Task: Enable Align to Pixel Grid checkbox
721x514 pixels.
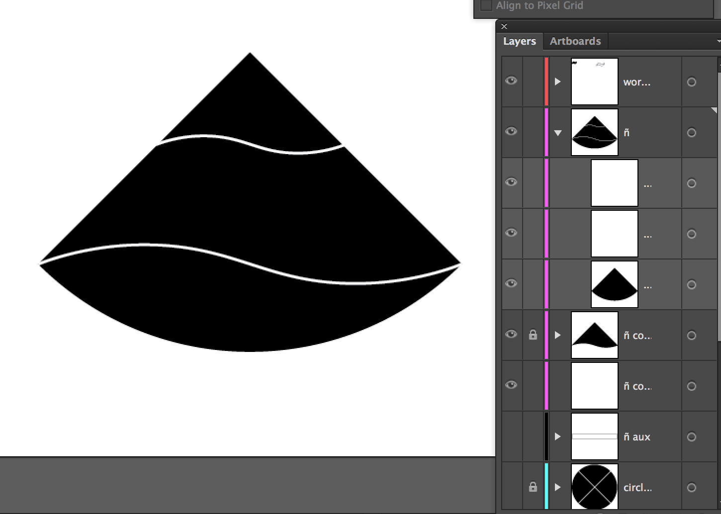Action: [486, 5]
